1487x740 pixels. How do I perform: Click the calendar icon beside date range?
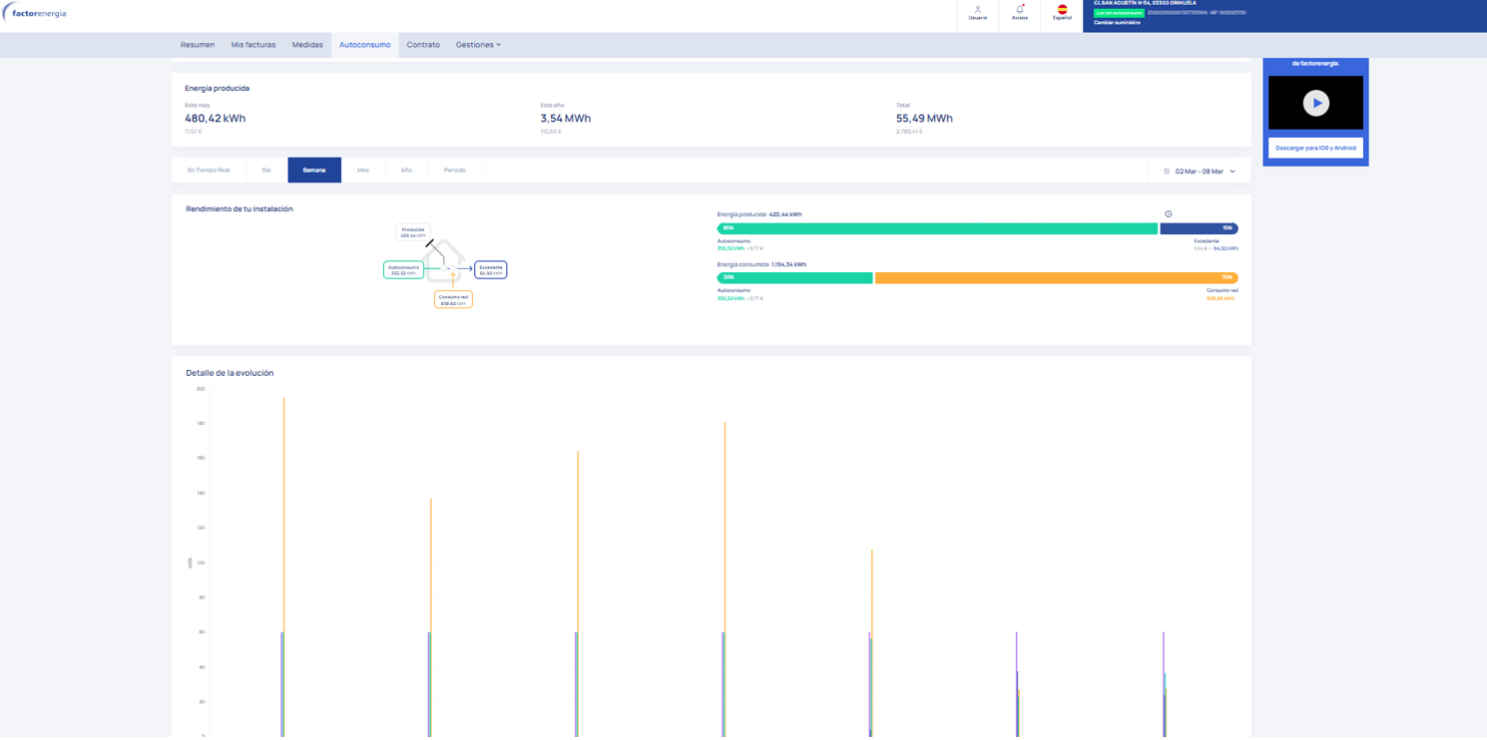1167,172
